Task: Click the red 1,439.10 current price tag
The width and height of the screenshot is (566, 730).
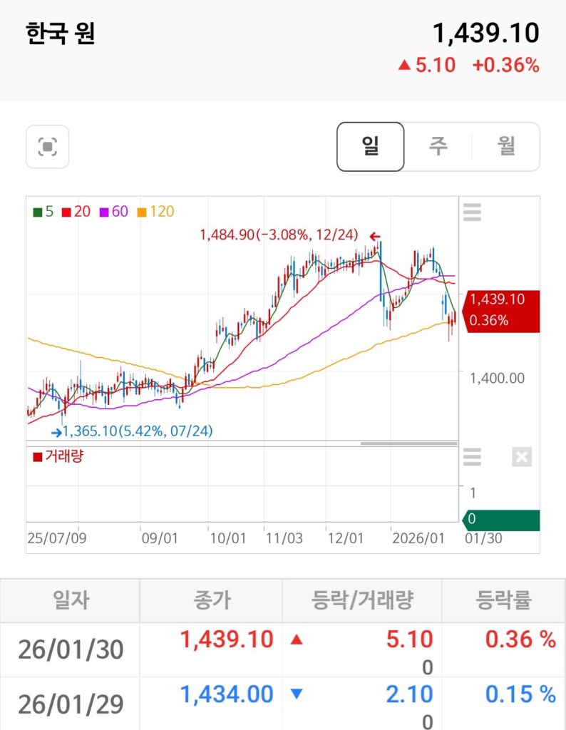Action: tap(501, 310)
